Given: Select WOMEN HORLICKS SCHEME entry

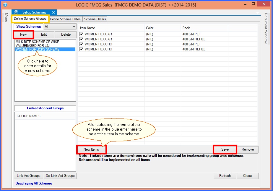Looking at the screenshot, I should click(45, 50).
